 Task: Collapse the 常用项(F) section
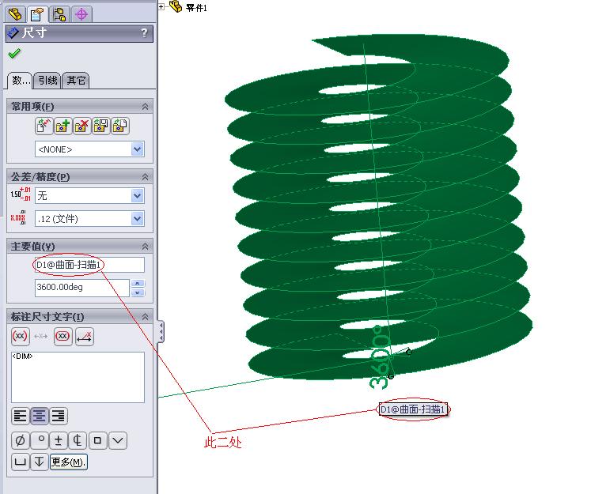(145, 107)
